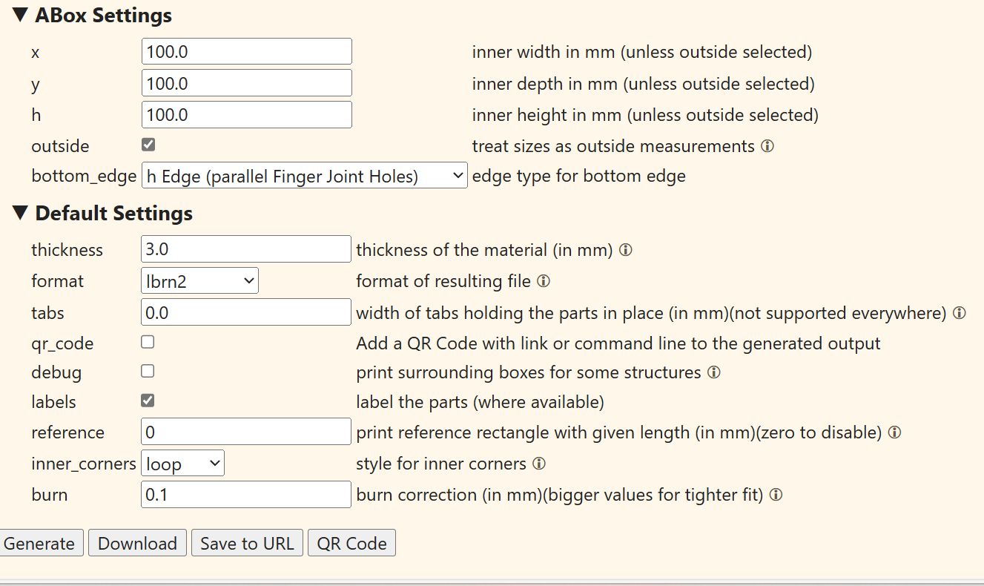Open the burn correction info tooltip
The height and width of the screenshot is (586, 984).
coord(776,495)
